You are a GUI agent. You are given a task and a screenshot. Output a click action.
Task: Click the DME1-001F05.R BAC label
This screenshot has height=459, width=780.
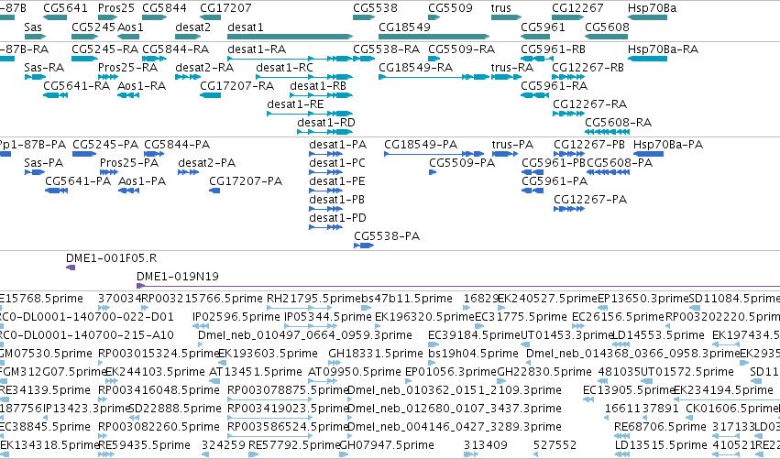tap(112, 258)
